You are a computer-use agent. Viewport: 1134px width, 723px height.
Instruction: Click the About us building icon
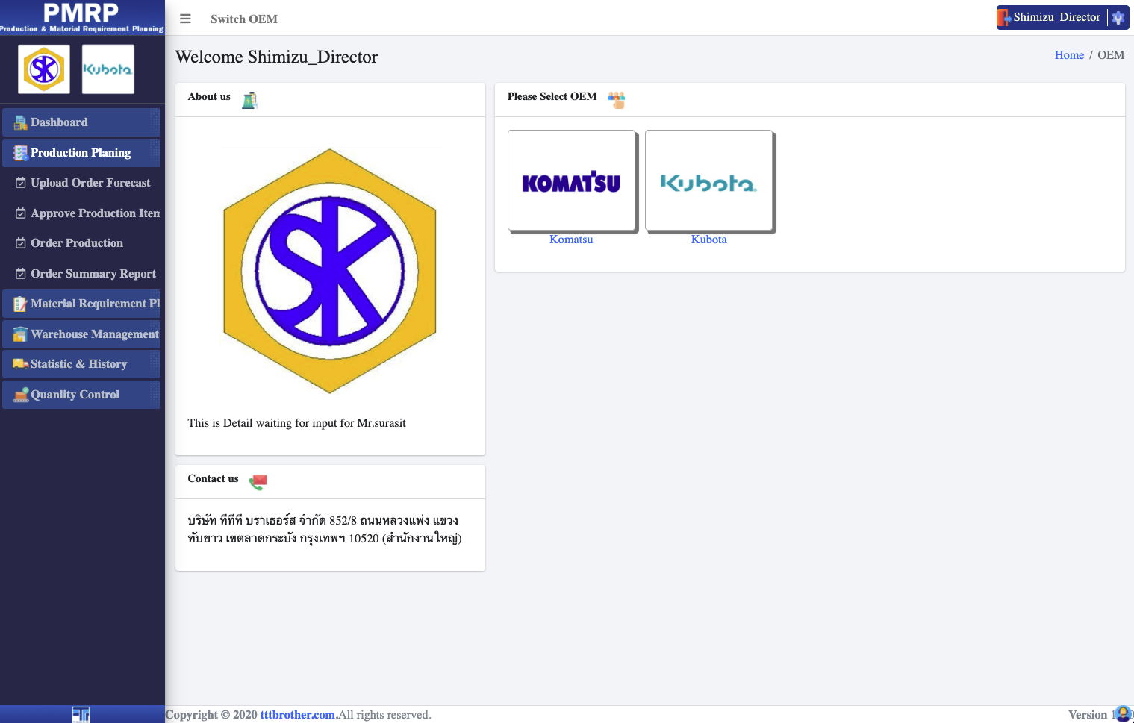click(250, 100)
